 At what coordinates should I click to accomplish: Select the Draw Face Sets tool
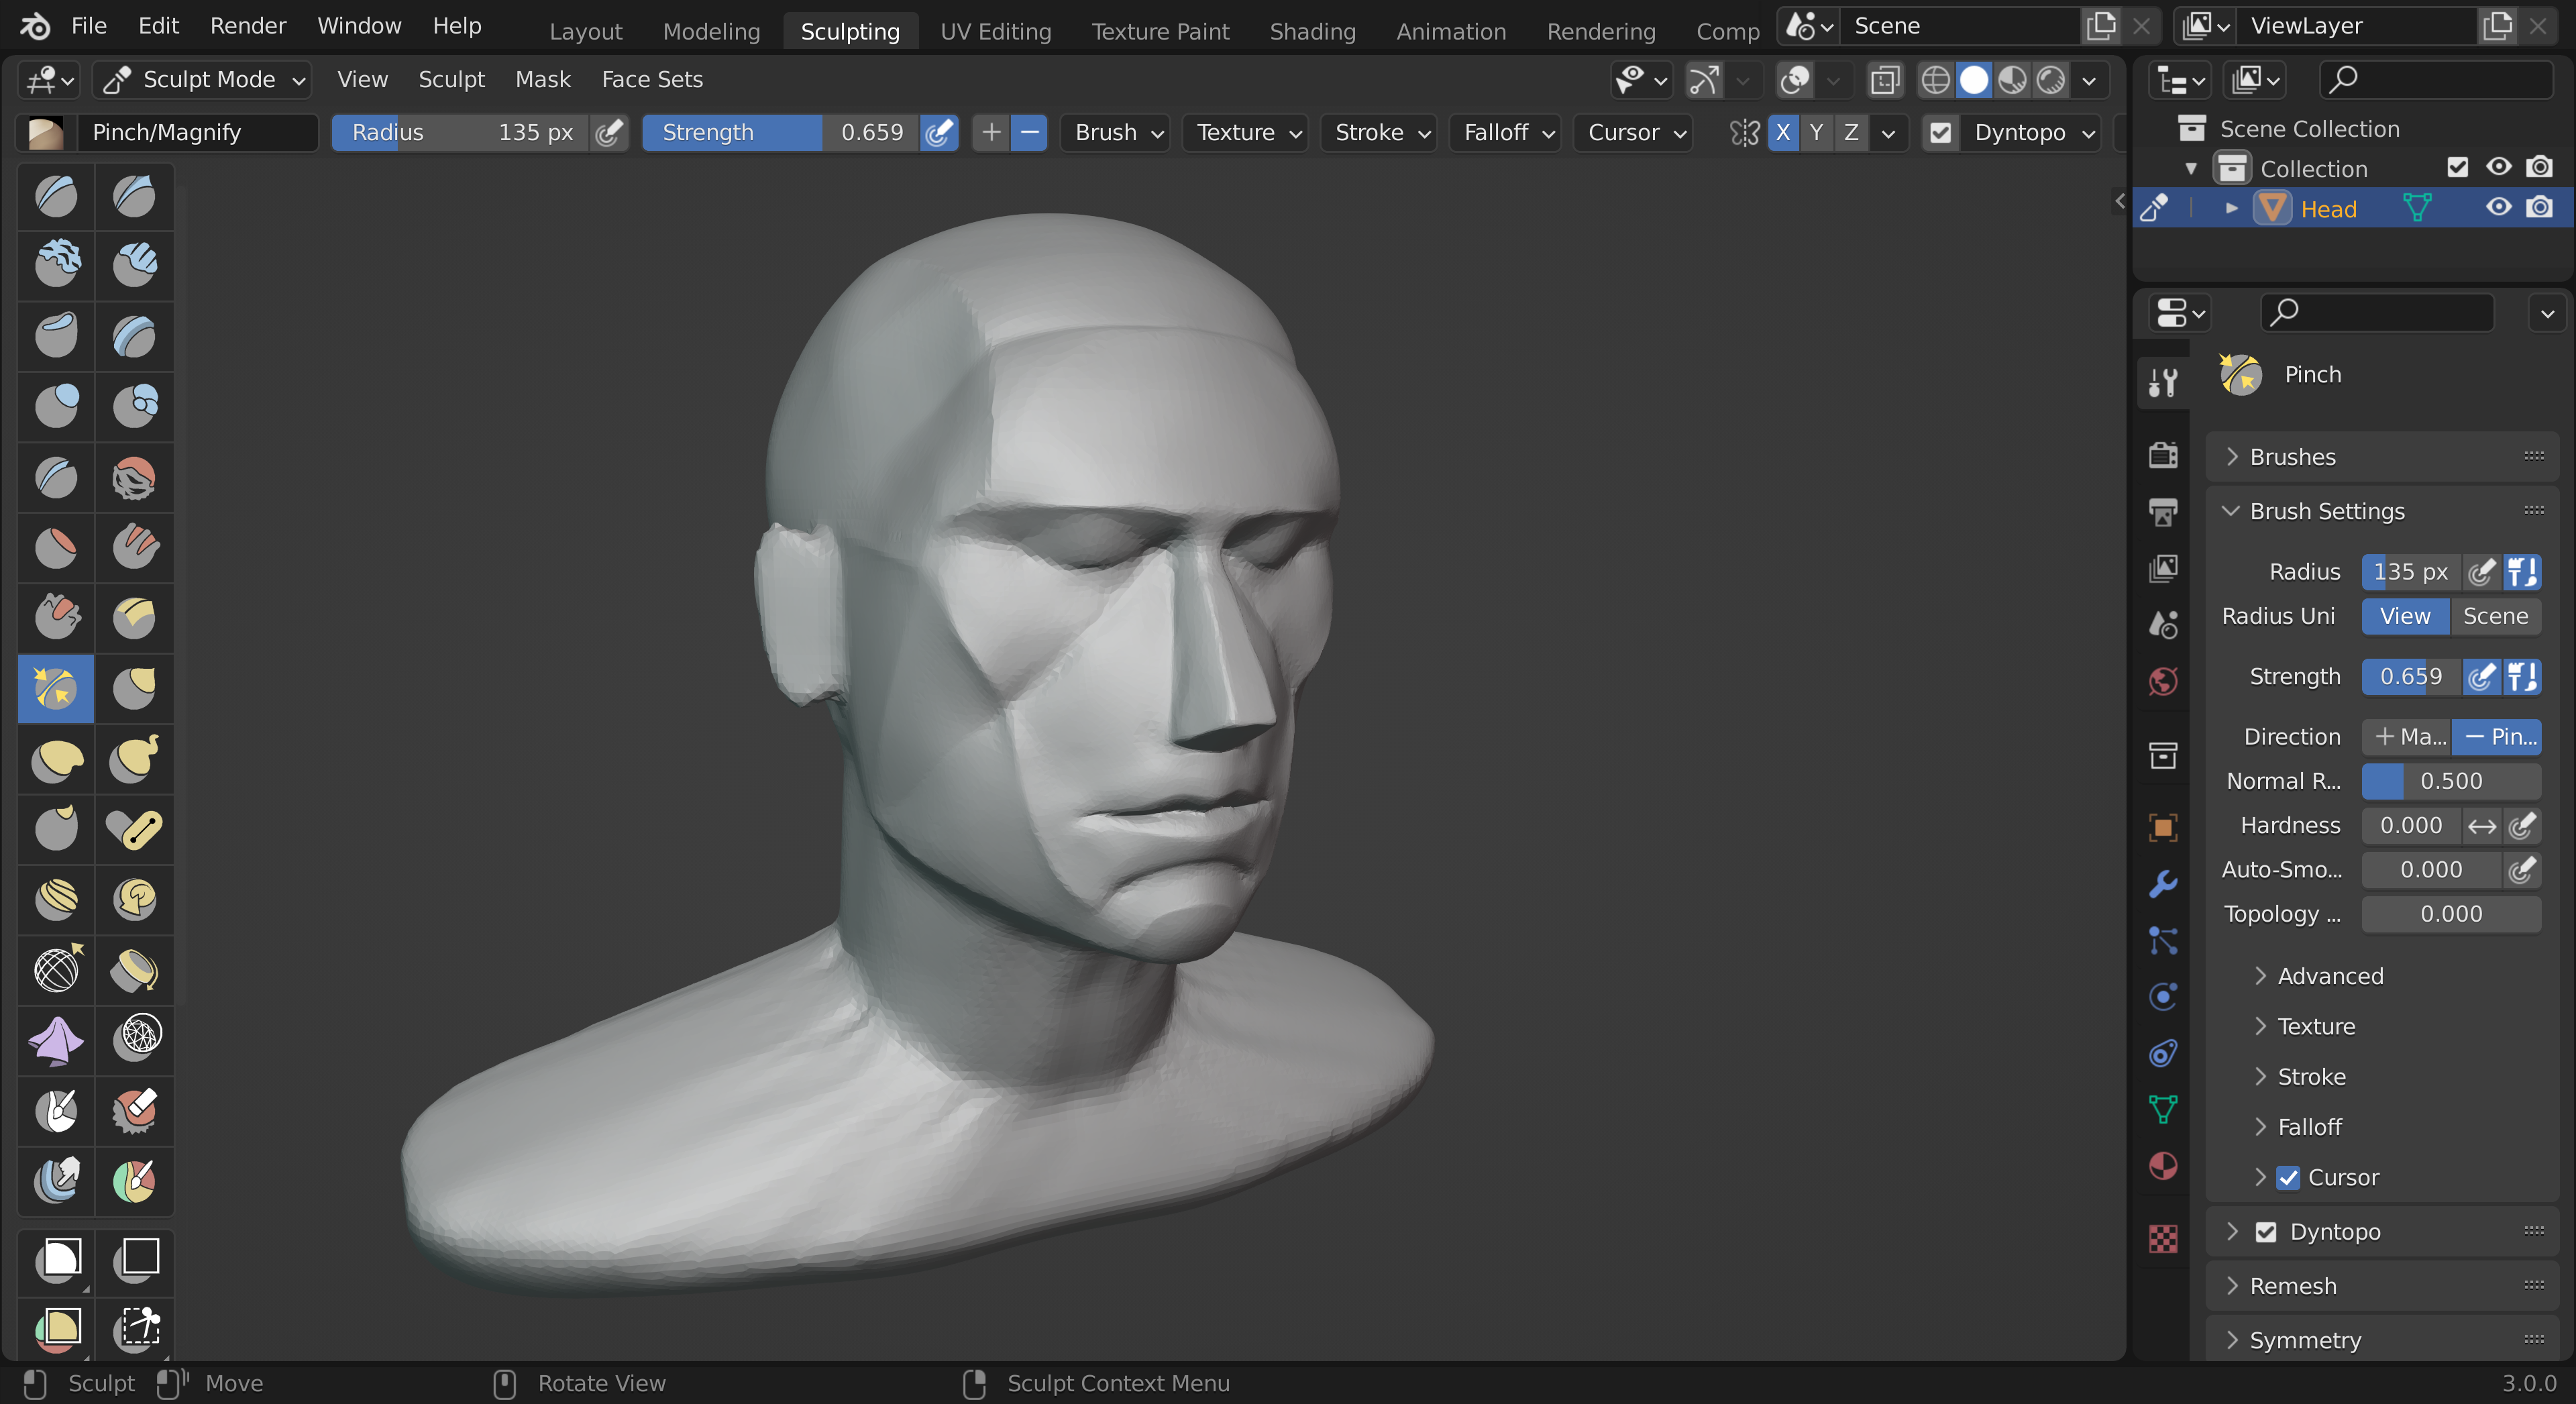point(134,1180)
